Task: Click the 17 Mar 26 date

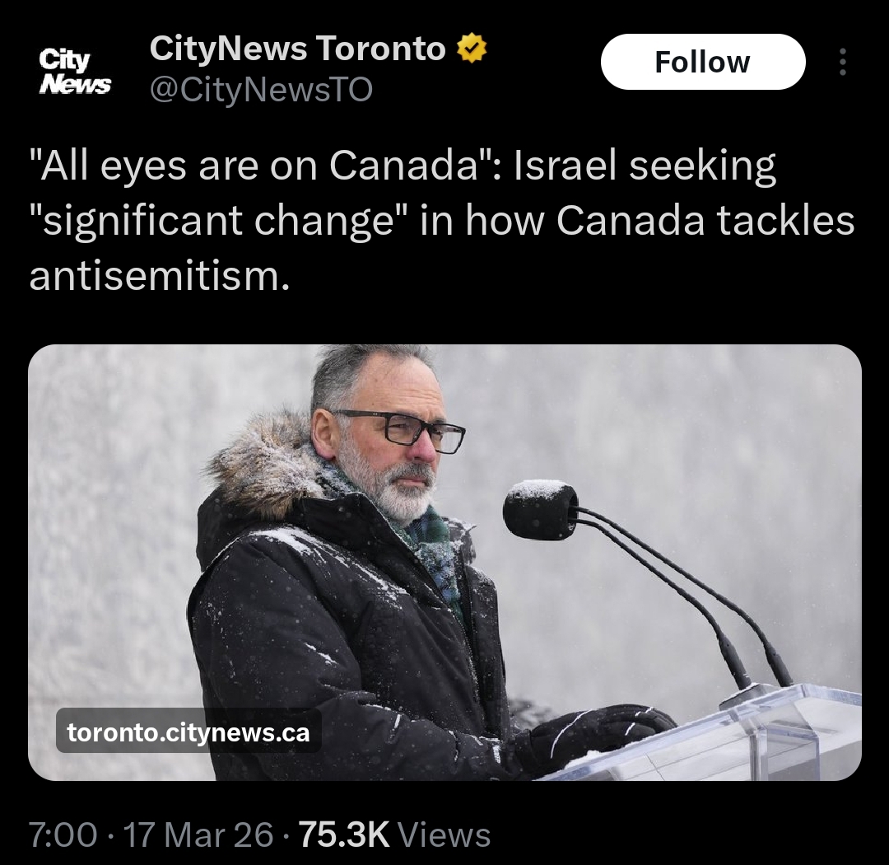Action: click(198, 835)
